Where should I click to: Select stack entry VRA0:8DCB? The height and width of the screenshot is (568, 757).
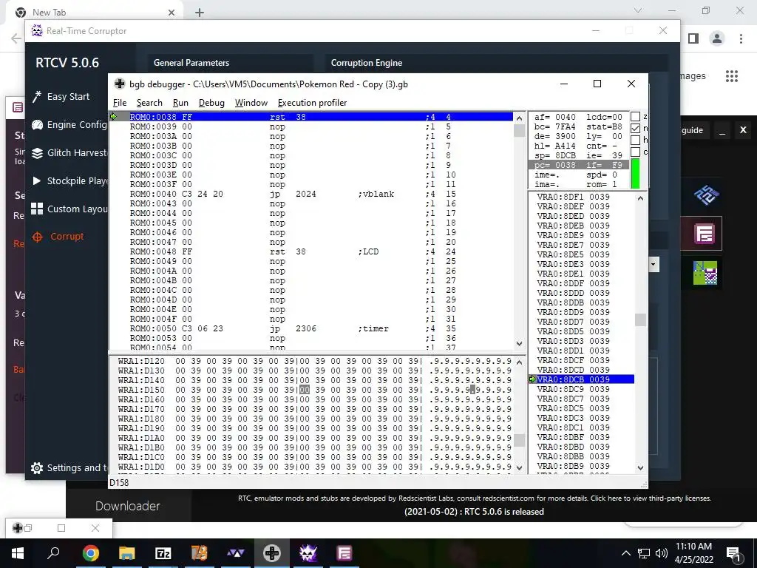tap(581, 379)
